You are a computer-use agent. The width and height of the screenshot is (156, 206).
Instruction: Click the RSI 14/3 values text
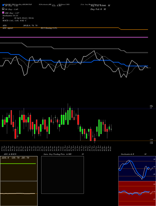click(24, 18)
